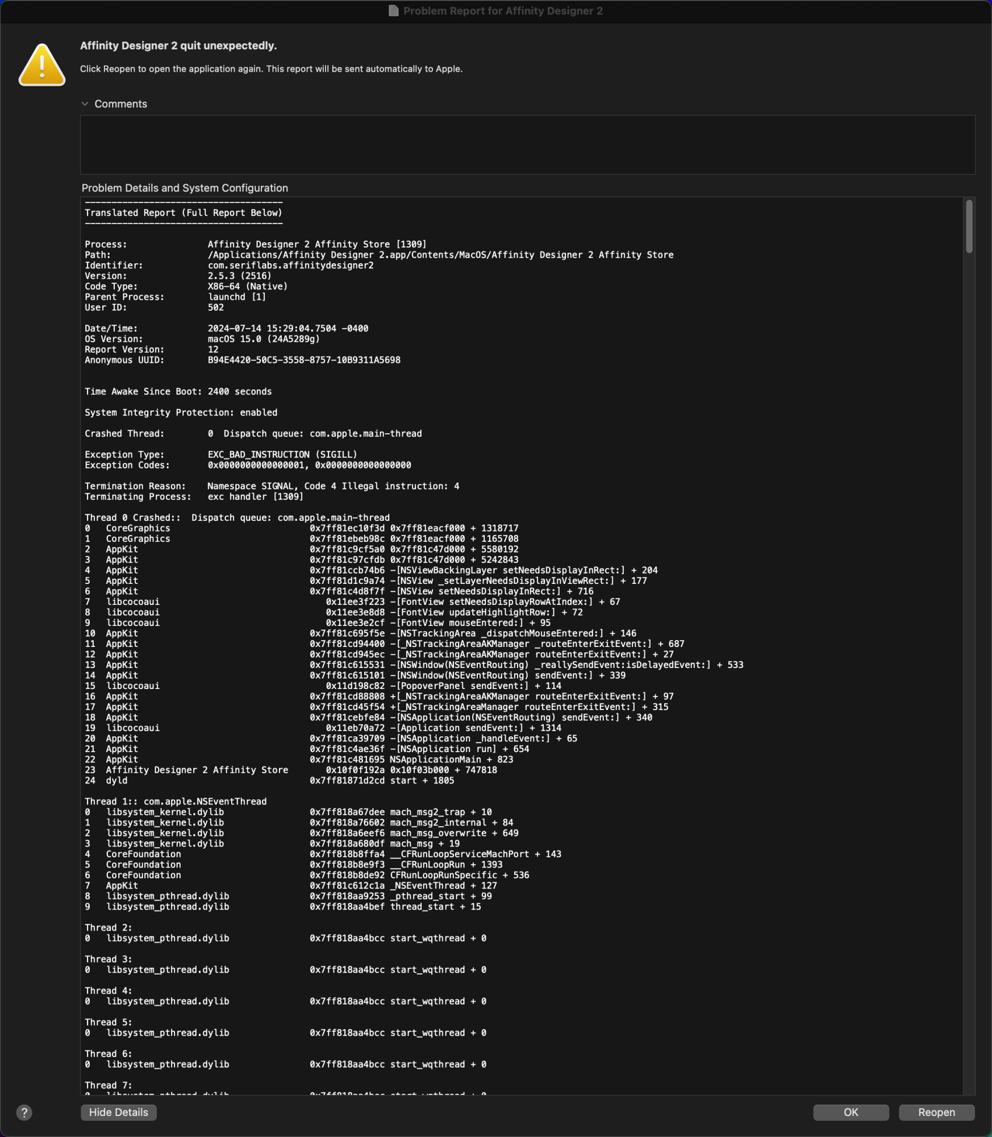The height and width of the screenshot is (1137, 992).
Task: Collapse the Comments disclosure chevron
Action: (85, 104)
